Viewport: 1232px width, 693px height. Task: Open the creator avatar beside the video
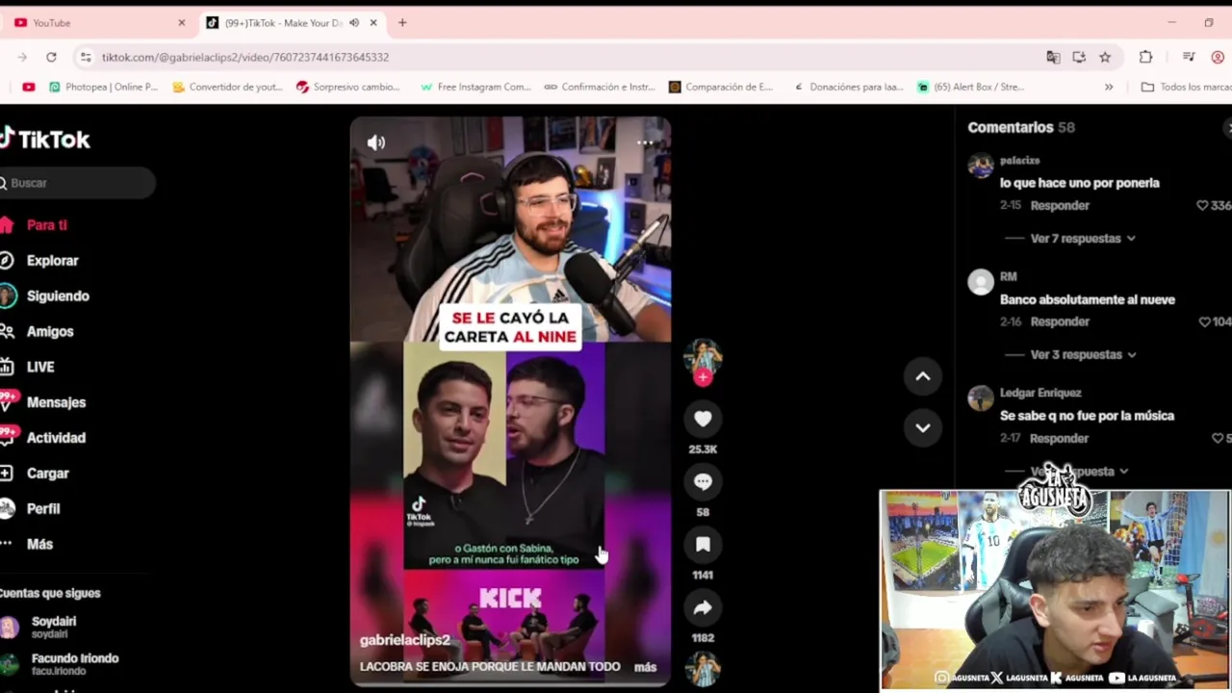tap(703, 356)
